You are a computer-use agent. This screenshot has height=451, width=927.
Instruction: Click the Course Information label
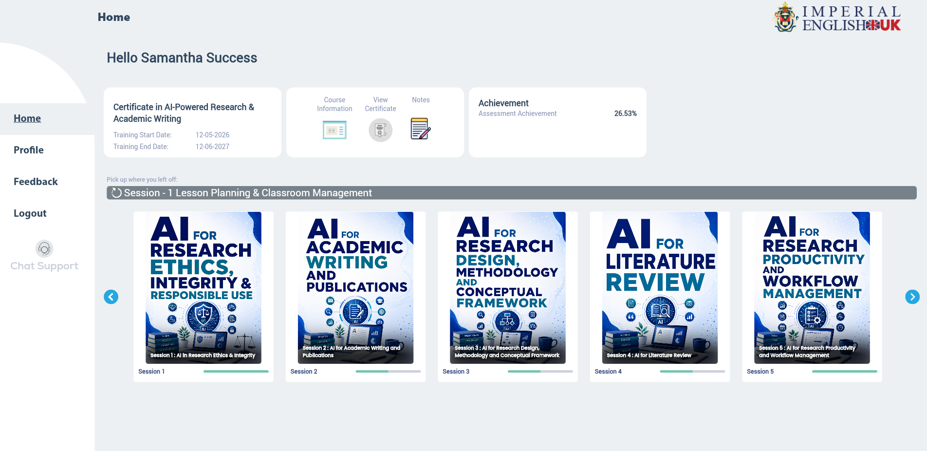(334, 104)
